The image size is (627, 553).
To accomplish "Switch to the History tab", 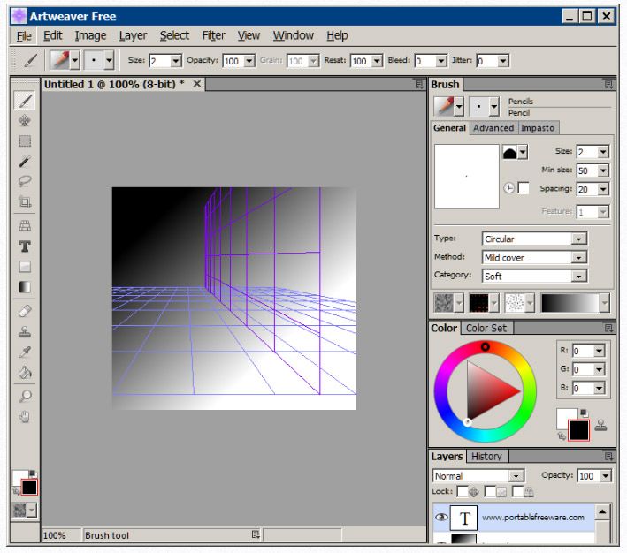I will (486, 457).
